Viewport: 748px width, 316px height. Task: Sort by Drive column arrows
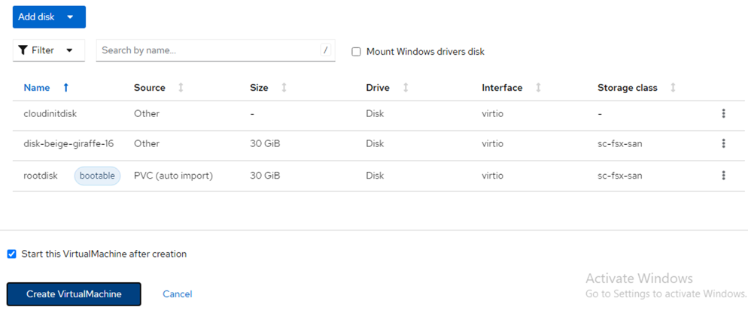pos(406,88)
